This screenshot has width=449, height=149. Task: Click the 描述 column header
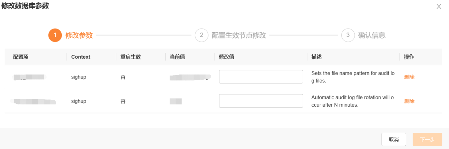316,57
